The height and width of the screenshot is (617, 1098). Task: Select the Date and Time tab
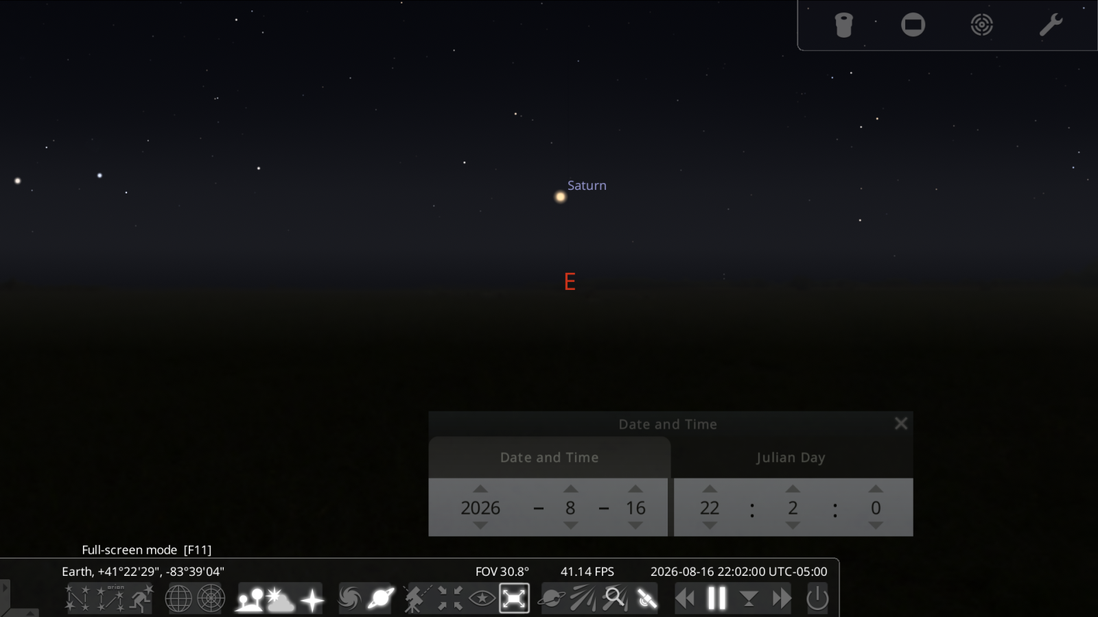tap(549, 457)
